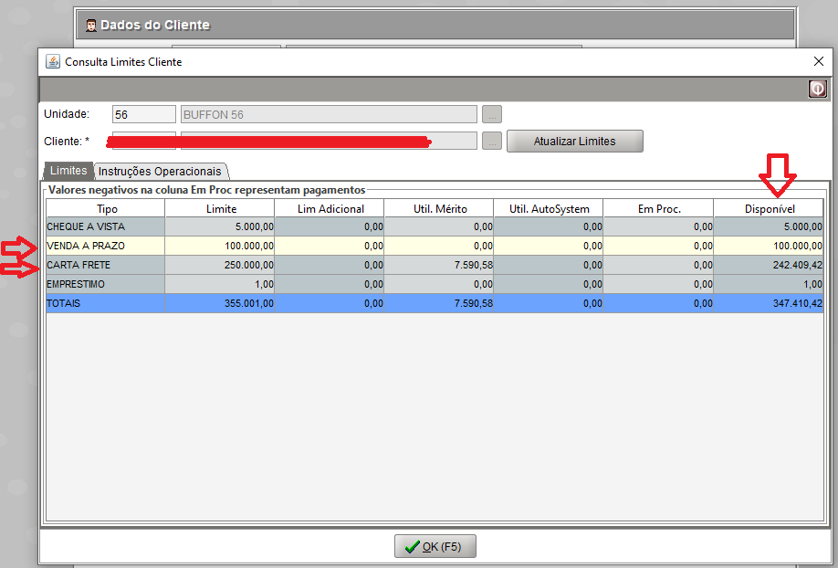Image resolution: width=838 pixels, height=568 pixels.
Task: Select the VENDA A PRAZO row
Action: click(x=106, y=246)
